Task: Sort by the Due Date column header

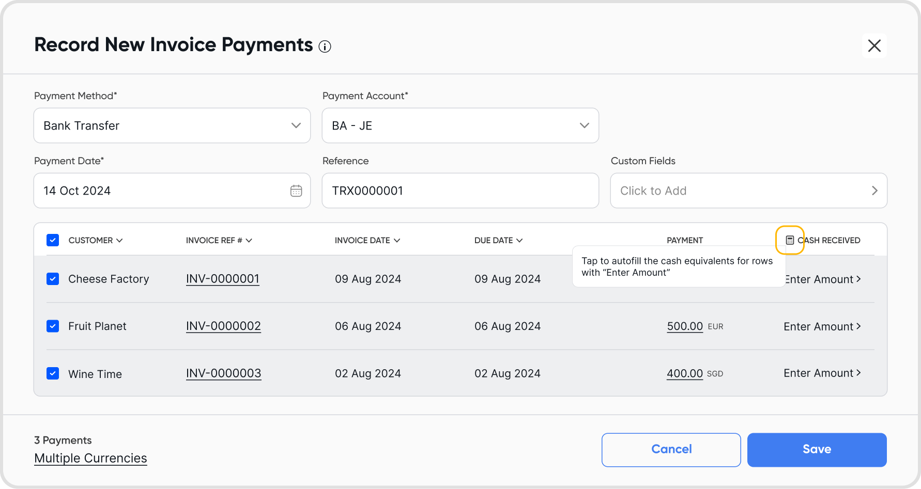Action: 498,240
